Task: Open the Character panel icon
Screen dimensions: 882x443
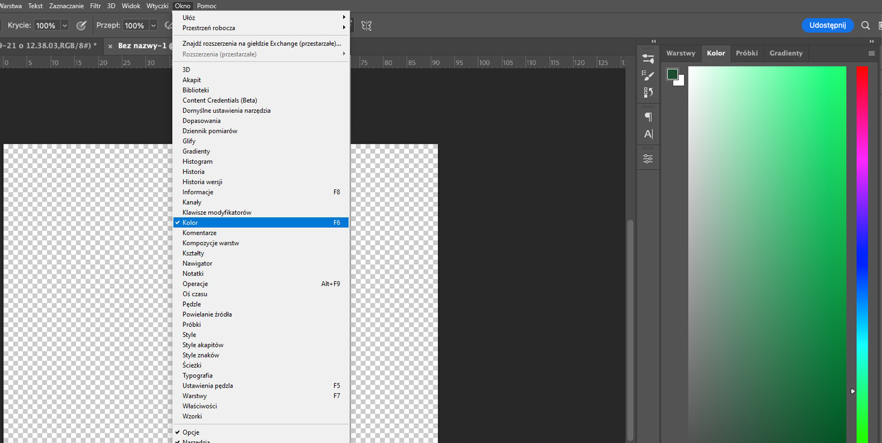Action: click(648, 134)
